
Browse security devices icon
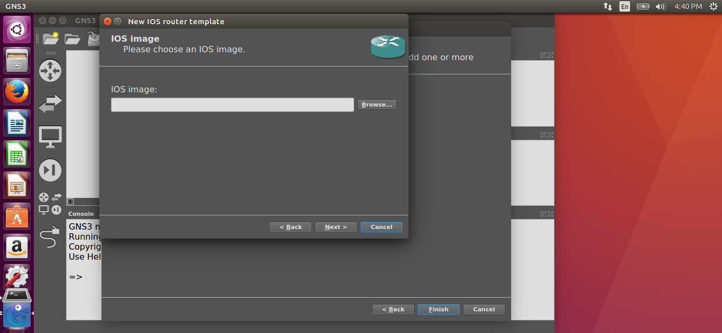tap(50, 170)
